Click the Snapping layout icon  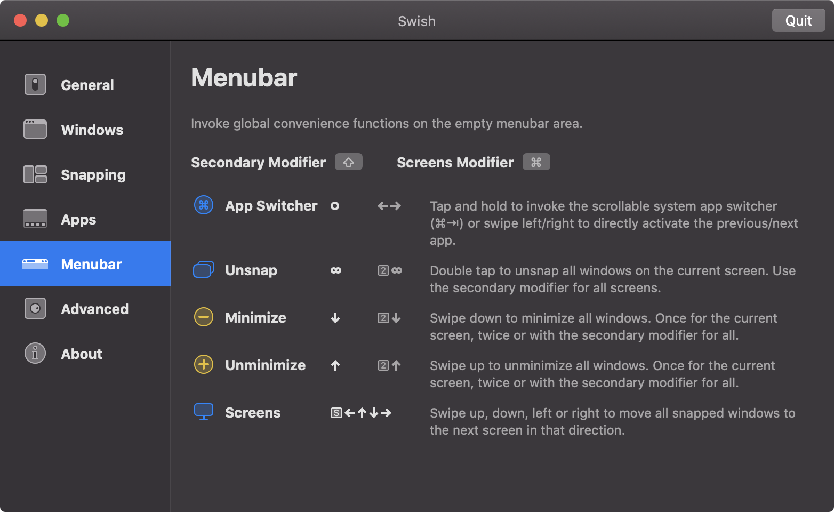pos(35,174)
